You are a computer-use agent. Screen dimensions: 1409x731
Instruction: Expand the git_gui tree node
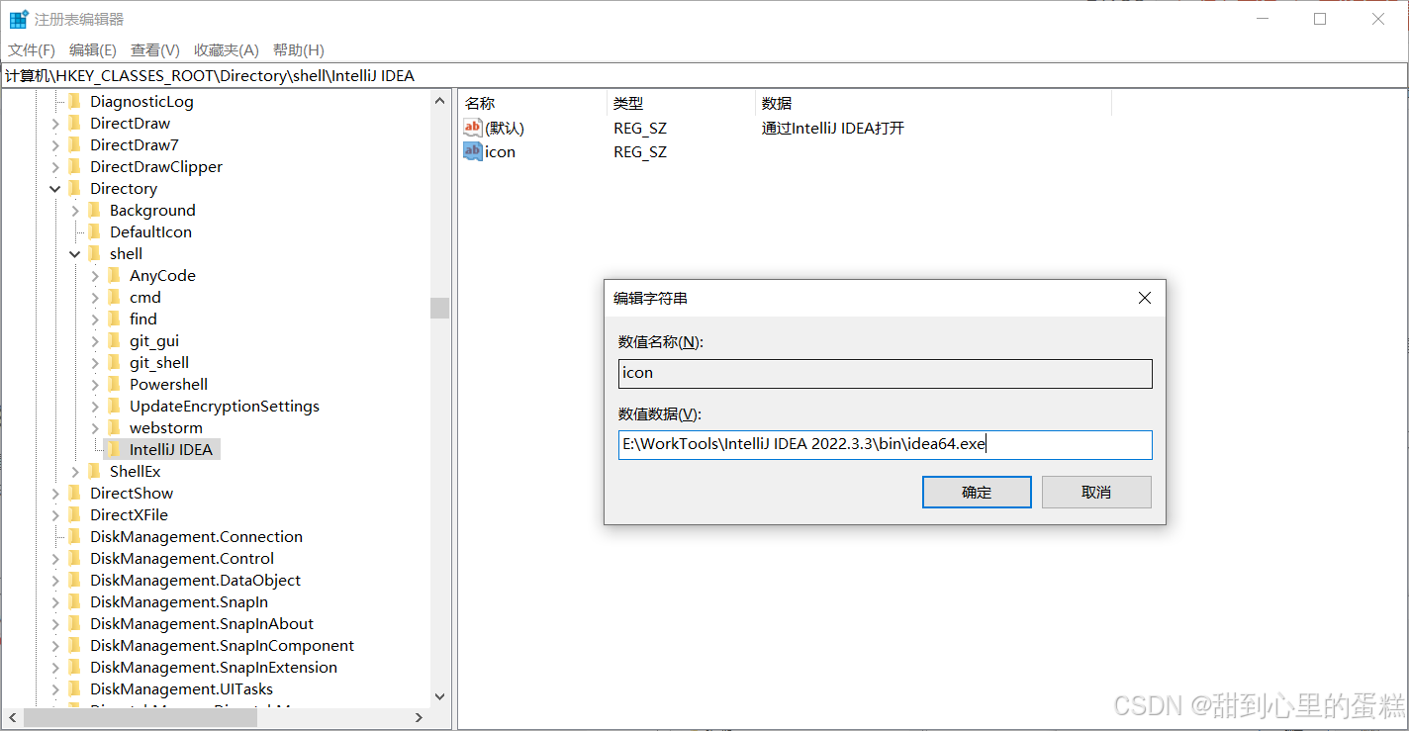click(x=95, y=340)
